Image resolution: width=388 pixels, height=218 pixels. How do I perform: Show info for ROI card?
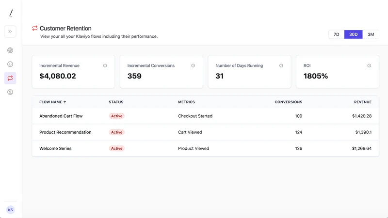click(369, 65)
